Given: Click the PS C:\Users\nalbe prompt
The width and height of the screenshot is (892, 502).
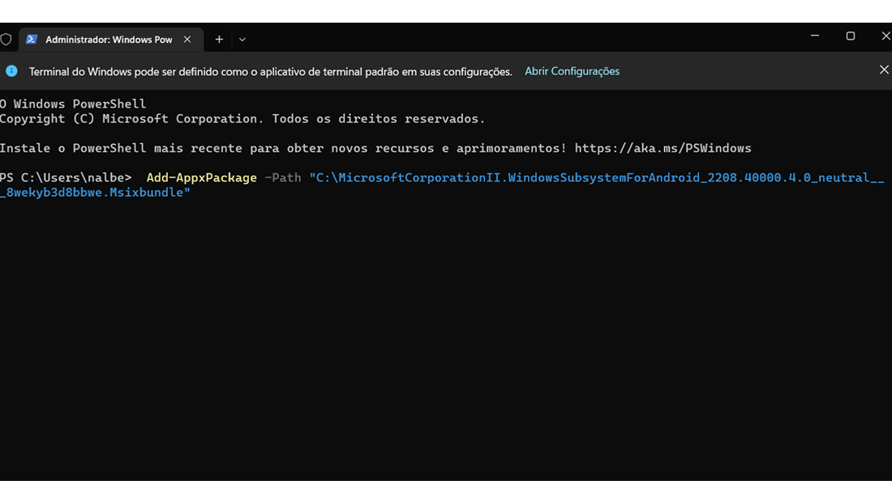Looking at the screenshot, I should coord(66,178).
